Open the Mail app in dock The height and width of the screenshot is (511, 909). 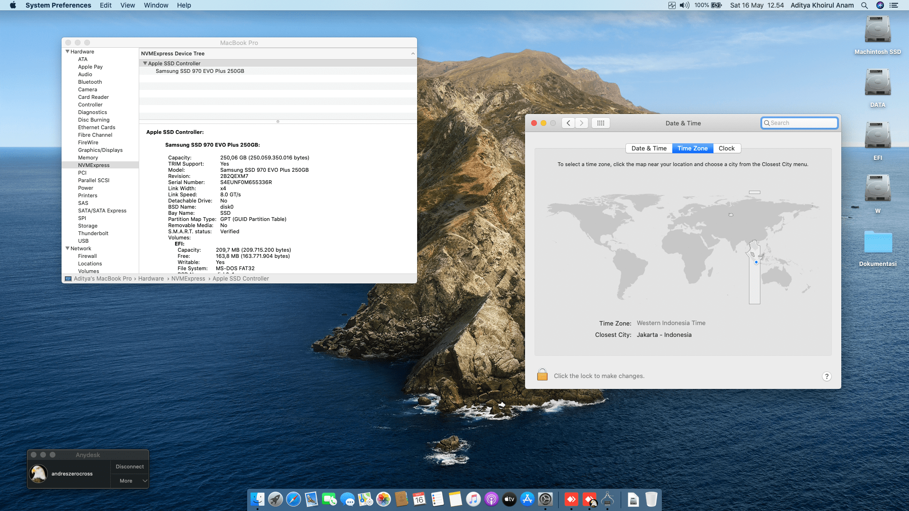click(312, 499)
